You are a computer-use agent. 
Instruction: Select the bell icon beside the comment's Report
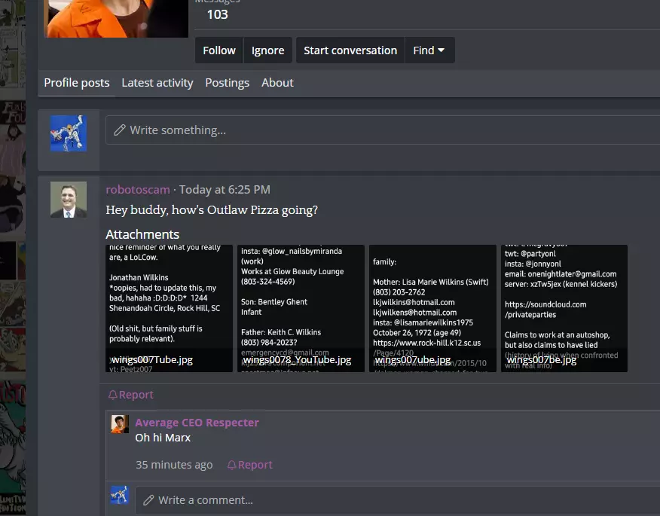(x=231, y=465)
